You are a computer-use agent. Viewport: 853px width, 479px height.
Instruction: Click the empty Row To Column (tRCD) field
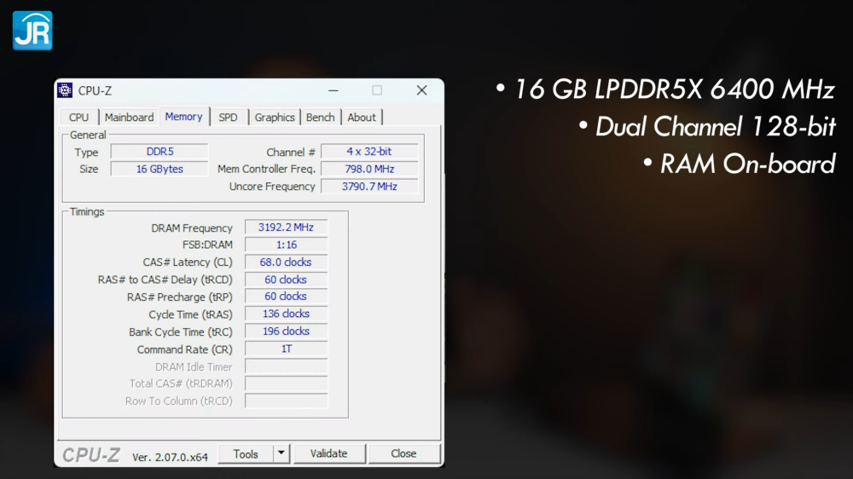[x=286, y=401]
